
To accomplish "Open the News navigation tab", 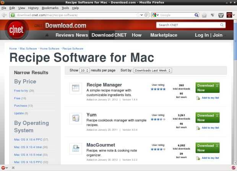I will [x=82, y=35].
